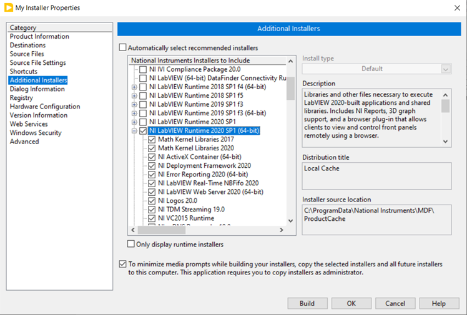Click the LabVIEW icon in title bar
This screenshot has height=315, width=467.
8,7
